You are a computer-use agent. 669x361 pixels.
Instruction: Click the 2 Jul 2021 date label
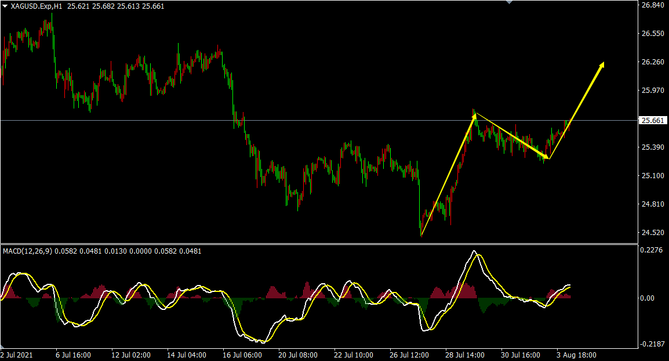coord(17,355)
